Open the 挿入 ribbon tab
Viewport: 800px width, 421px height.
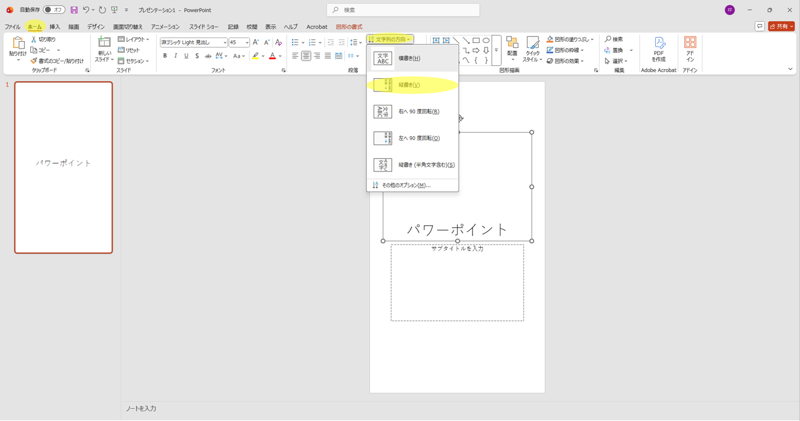click(x=55, y=27)
